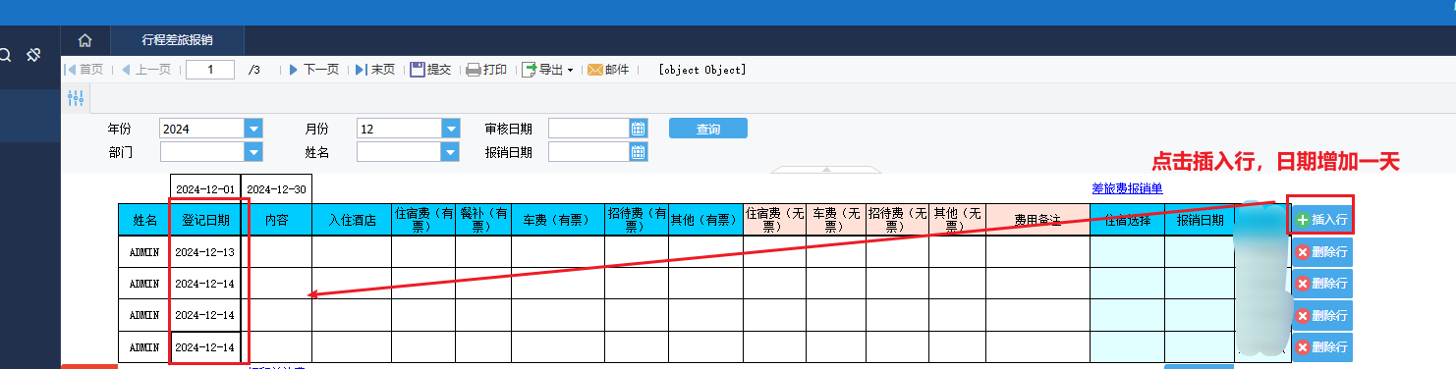Click the 登记日期 column header
The width and height of the screenshot is (1456, 369).
204,221
